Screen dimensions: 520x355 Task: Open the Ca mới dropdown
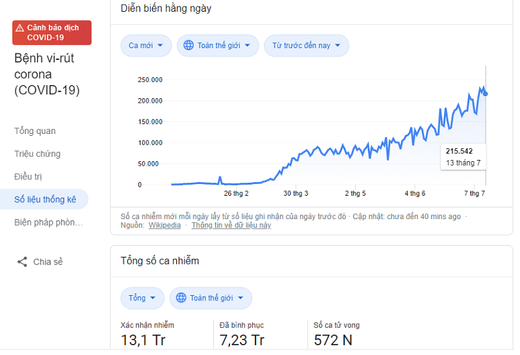click(x=146, y=46)
